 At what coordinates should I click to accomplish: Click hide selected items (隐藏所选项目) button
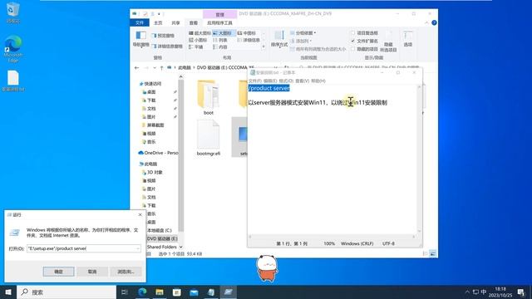(388, 42)
